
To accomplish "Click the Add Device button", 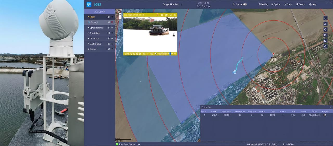I will point(99,11).
